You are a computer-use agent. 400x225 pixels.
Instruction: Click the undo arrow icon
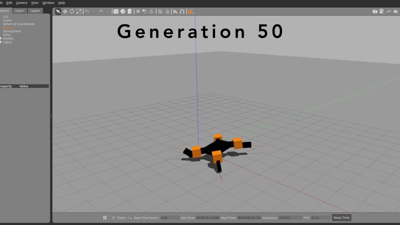[x=87, y=11]
